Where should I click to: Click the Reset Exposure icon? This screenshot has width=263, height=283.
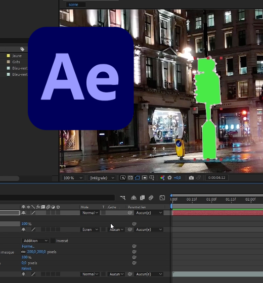pos(169,178)
